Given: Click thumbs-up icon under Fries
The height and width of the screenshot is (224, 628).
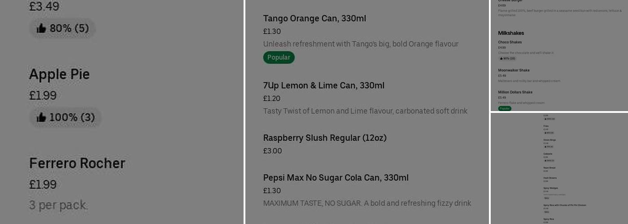Looking at the screenshot, I should pyautogui.click(x=545, y=133).
